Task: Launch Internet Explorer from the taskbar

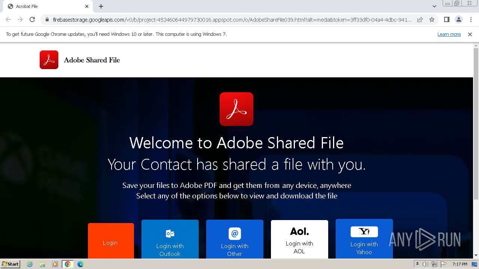Action: (x=30, y=264)
